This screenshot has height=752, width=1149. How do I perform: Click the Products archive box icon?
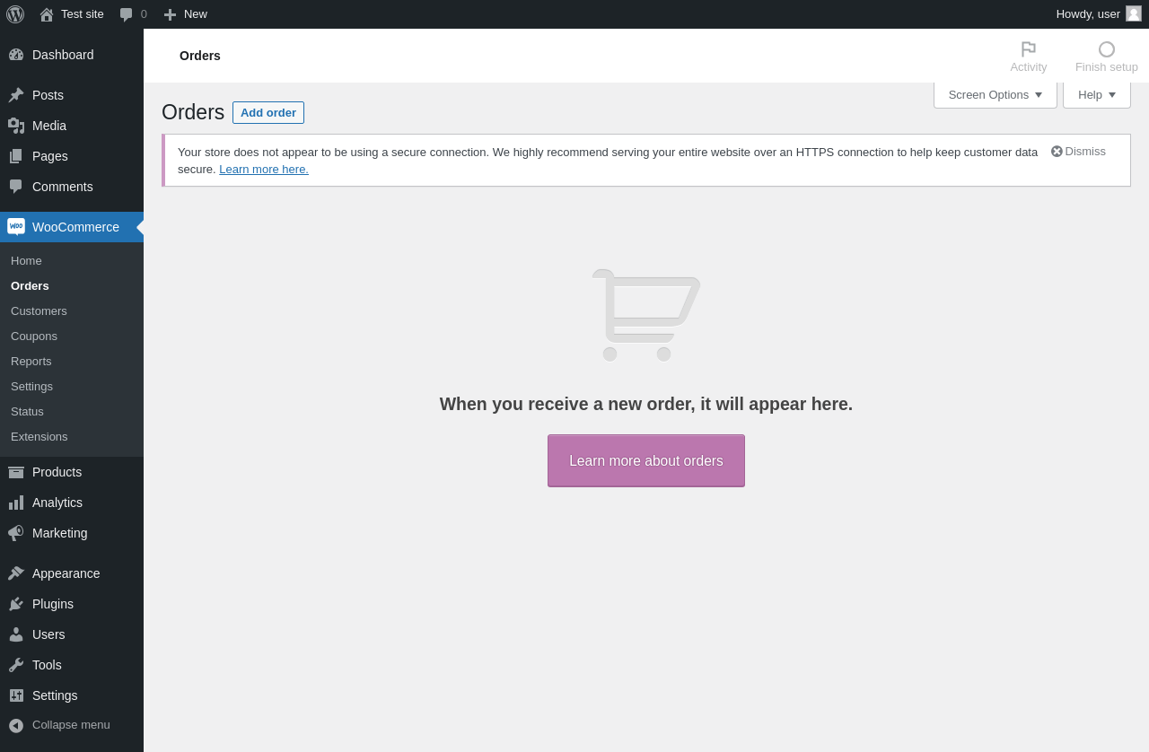point(16,472)
